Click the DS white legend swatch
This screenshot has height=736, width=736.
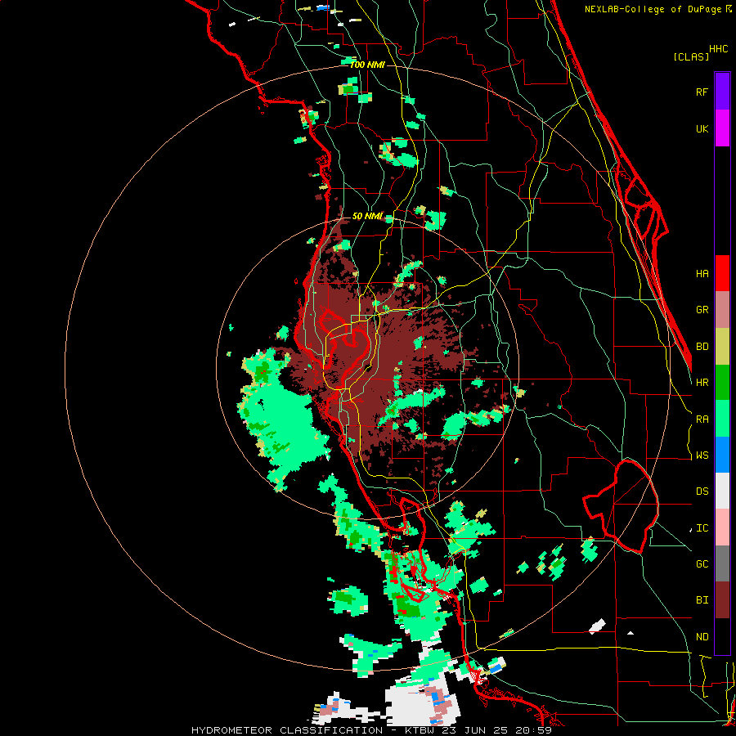pyautogui.click(x=722, y=491)
